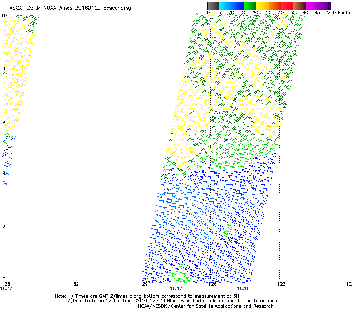Screen dimensions: 352x309
Task: Select the latitude label '4' on the left axis
Action: 4,174
